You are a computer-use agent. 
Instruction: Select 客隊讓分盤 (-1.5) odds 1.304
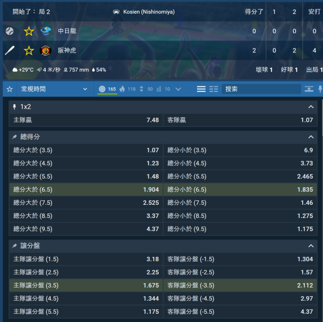[x=240, y=259]
